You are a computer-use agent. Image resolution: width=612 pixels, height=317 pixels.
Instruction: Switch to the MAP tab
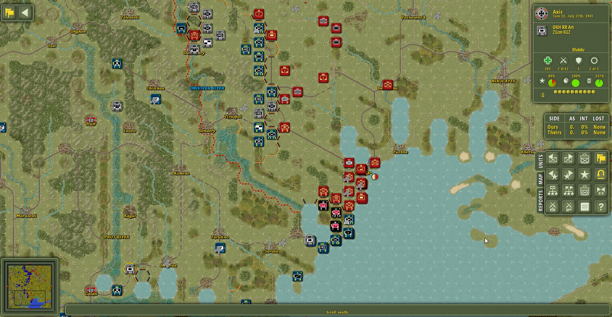tap(540, 179)
